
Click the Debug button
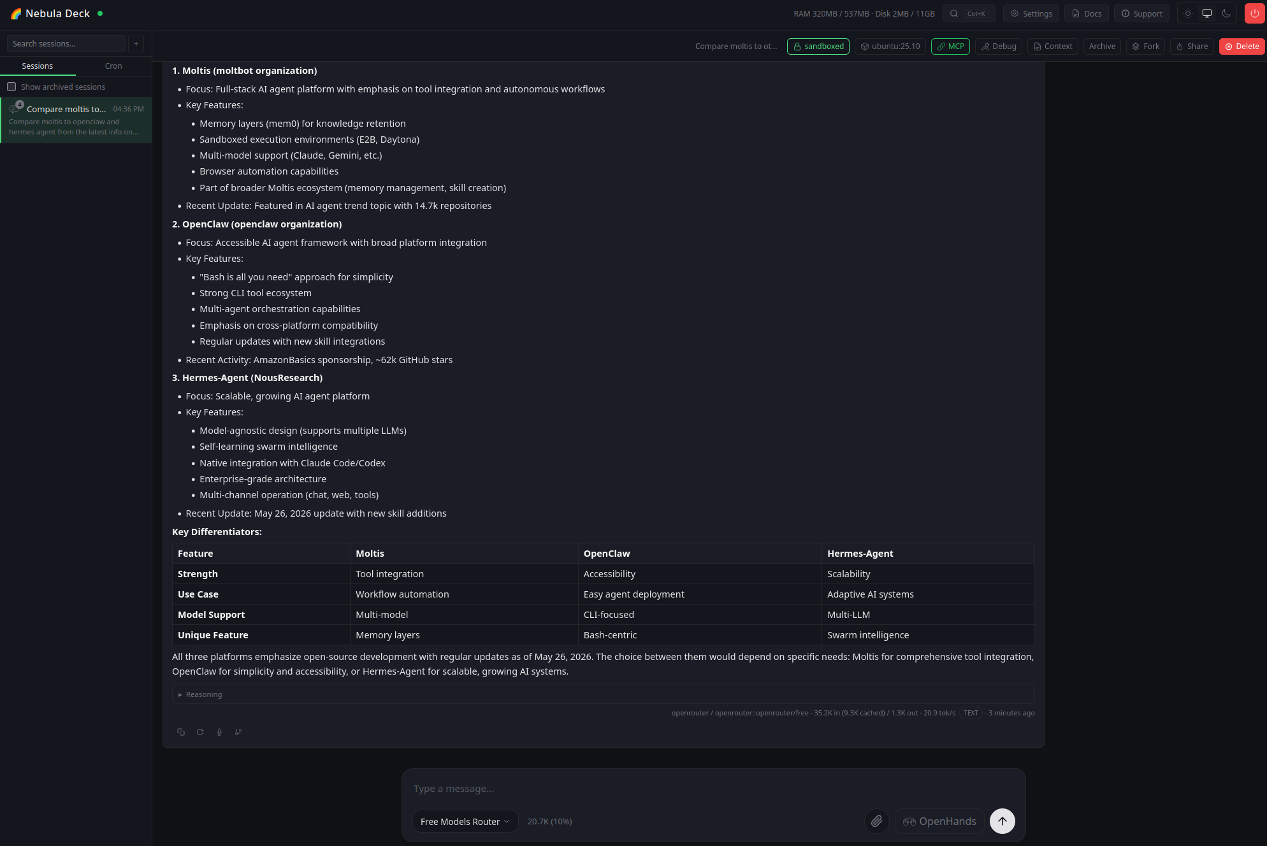point(999,47)
